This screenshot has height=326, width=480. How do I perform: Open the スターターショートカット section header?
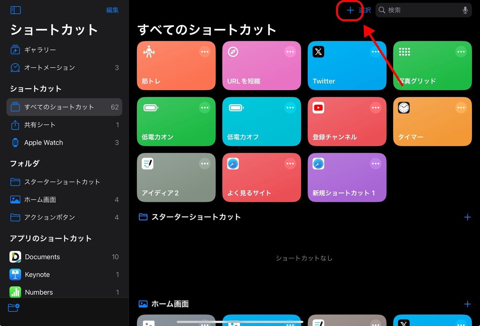(x=190, y=217)
